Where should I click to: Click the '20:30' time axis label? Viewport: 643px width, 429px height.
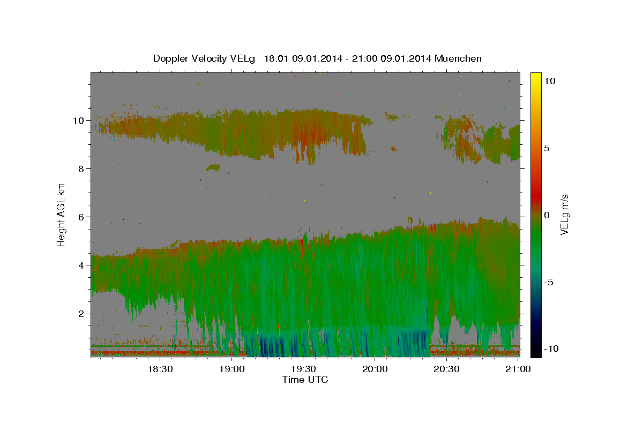pos(447,369)
